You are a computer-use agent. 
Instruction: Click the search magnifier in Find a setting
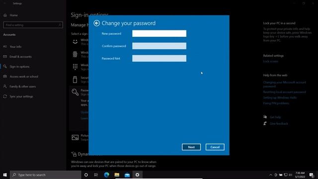(60, 25)
